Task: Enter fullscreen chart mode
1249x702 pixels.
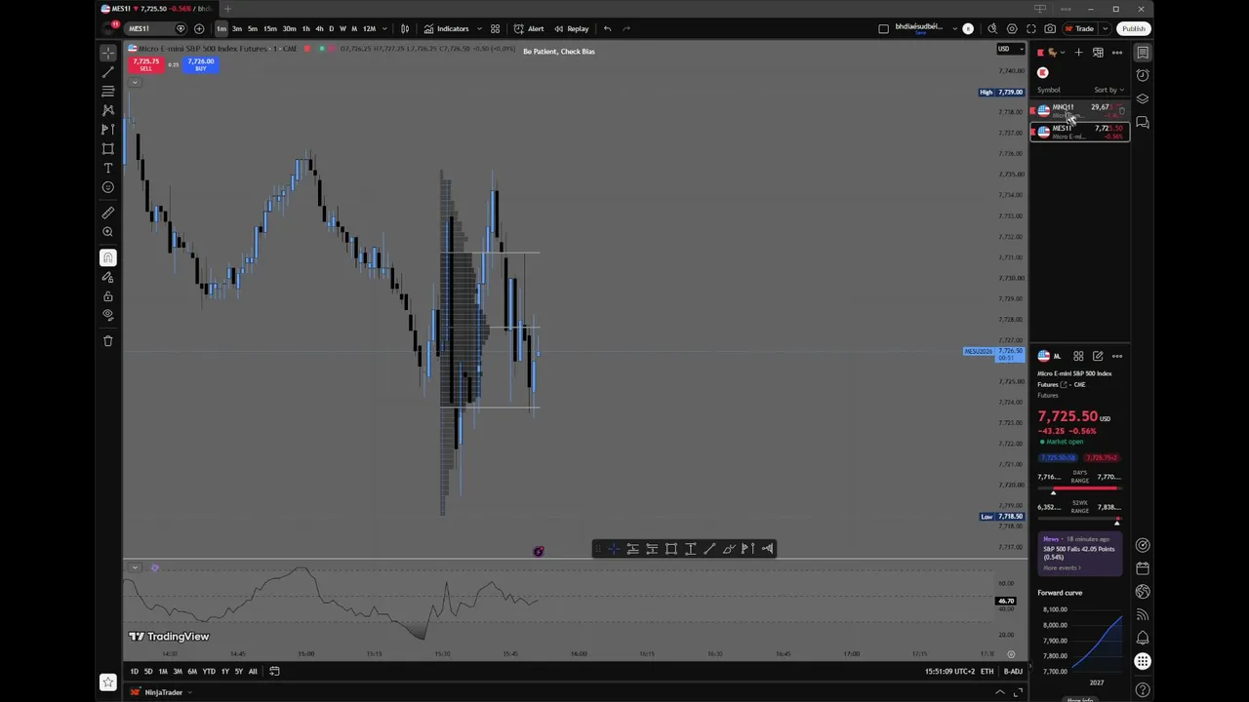Action: pyautogui.click(x=1030, y=28)
